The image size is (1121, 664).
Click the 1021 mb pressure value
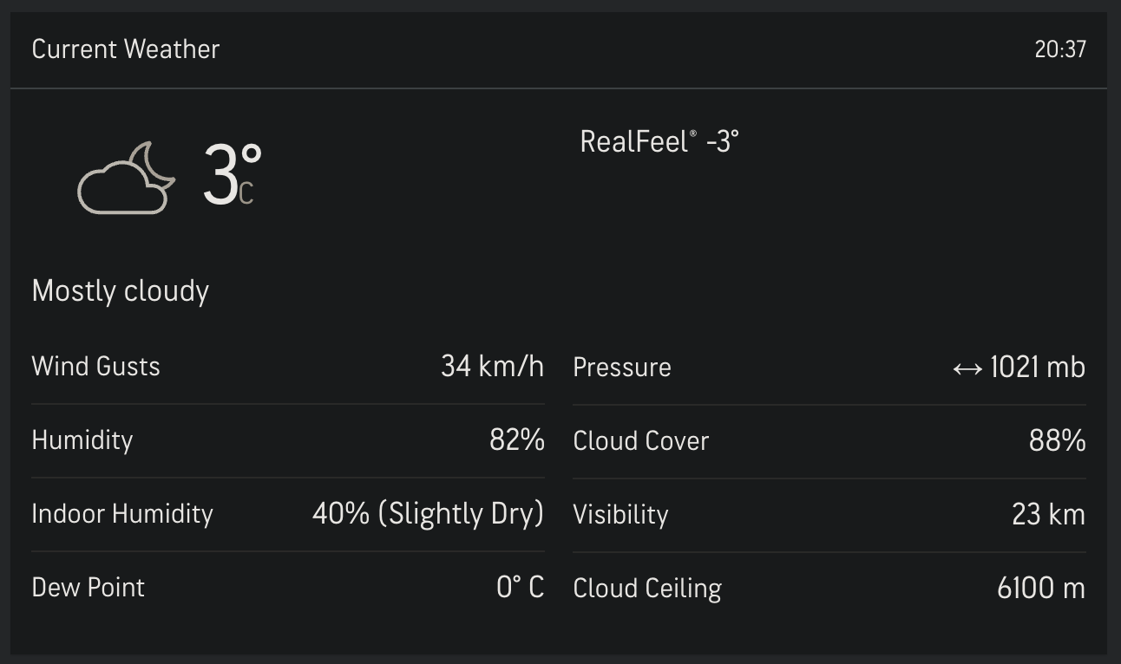[x=1038, y=368]
